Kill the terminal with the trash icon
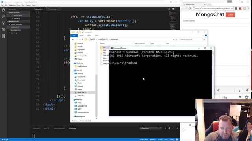Image resolution: width=252 pixels, height=141 pixels. point(169,128)
